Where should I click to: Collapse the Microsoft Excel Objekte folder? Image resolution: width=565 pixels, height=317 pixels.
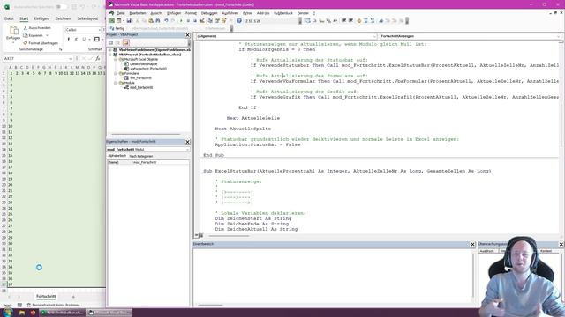tap(116, 59)
